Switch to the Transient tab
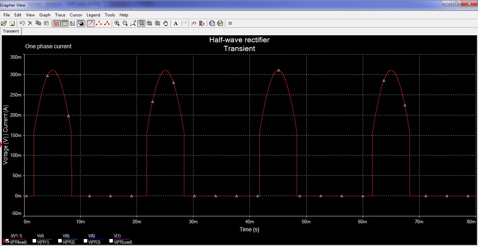478x246 pixels. 11,31
